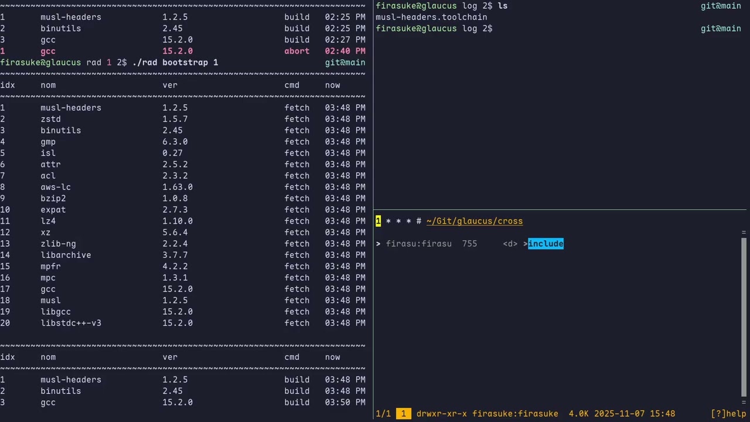Select libgcc in the fetch list
The width and height of the screenshot is (750, 422).
coord(56,312)
